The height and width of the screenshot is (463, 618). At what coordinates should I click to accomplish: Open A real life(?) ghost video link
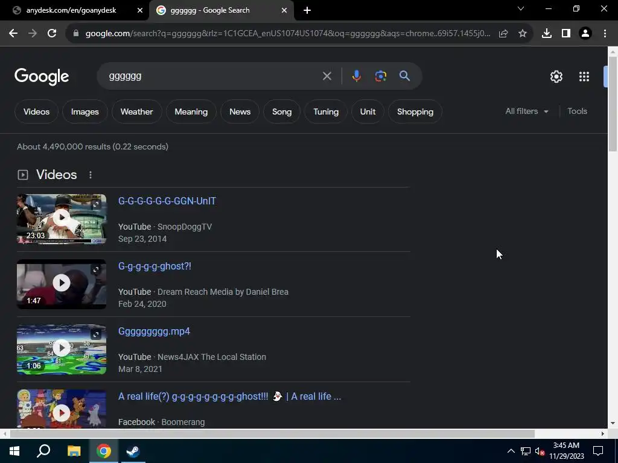(230, 397)
